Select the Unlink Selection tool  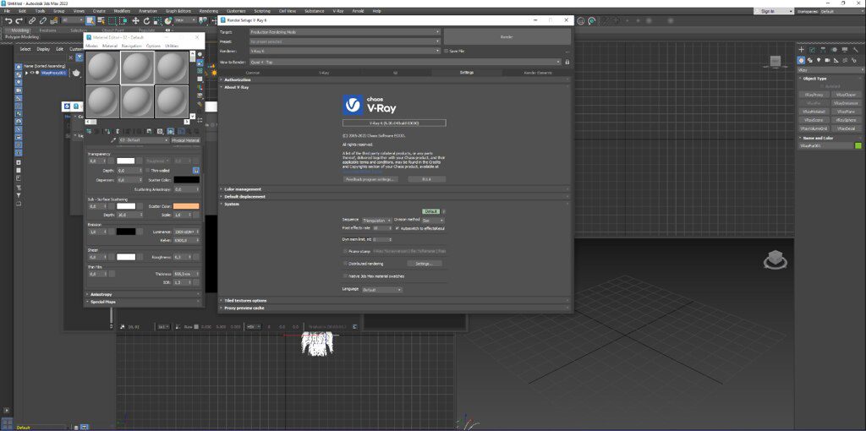coord(43,20)
